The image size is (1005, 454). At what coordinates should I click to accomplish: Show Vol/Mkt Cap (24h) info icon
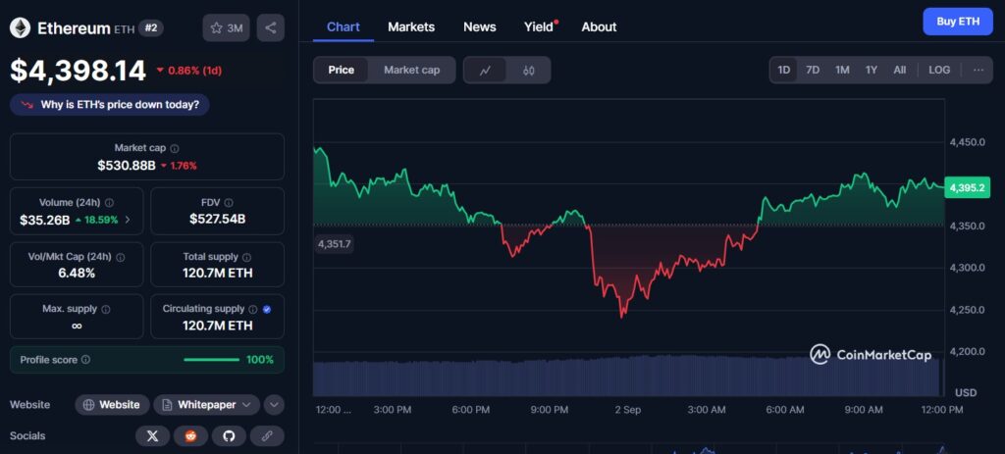coord(121,257)
